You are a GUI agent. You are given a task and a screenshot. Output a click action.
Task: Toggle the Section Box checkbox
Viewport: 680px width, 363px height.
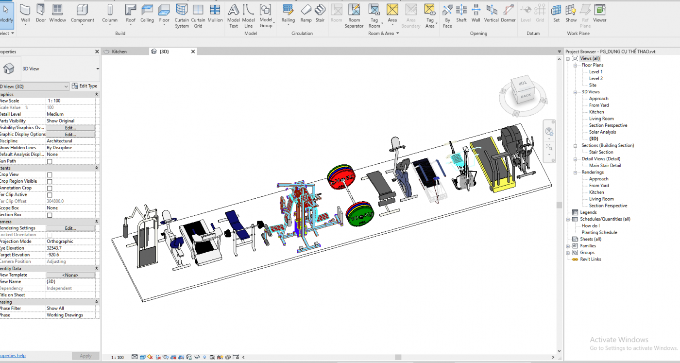(x=50, y=215)
